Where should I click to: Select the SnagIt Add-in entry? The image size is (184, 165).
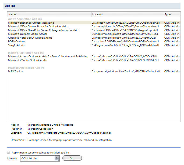tap(16, 45)
